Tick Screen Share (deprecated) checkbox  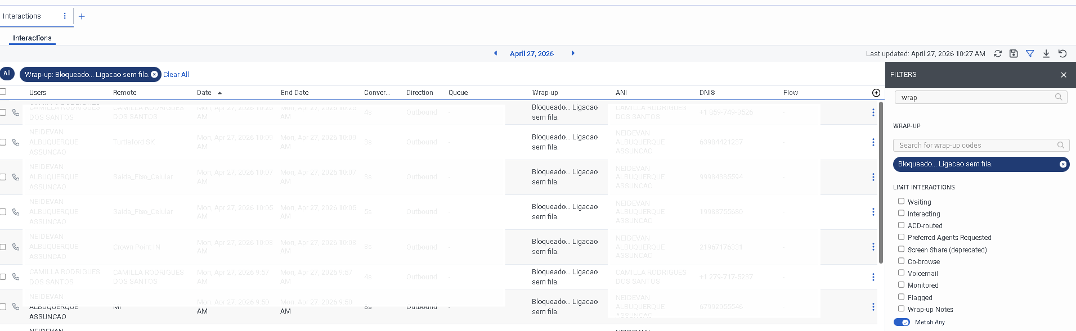901,249
